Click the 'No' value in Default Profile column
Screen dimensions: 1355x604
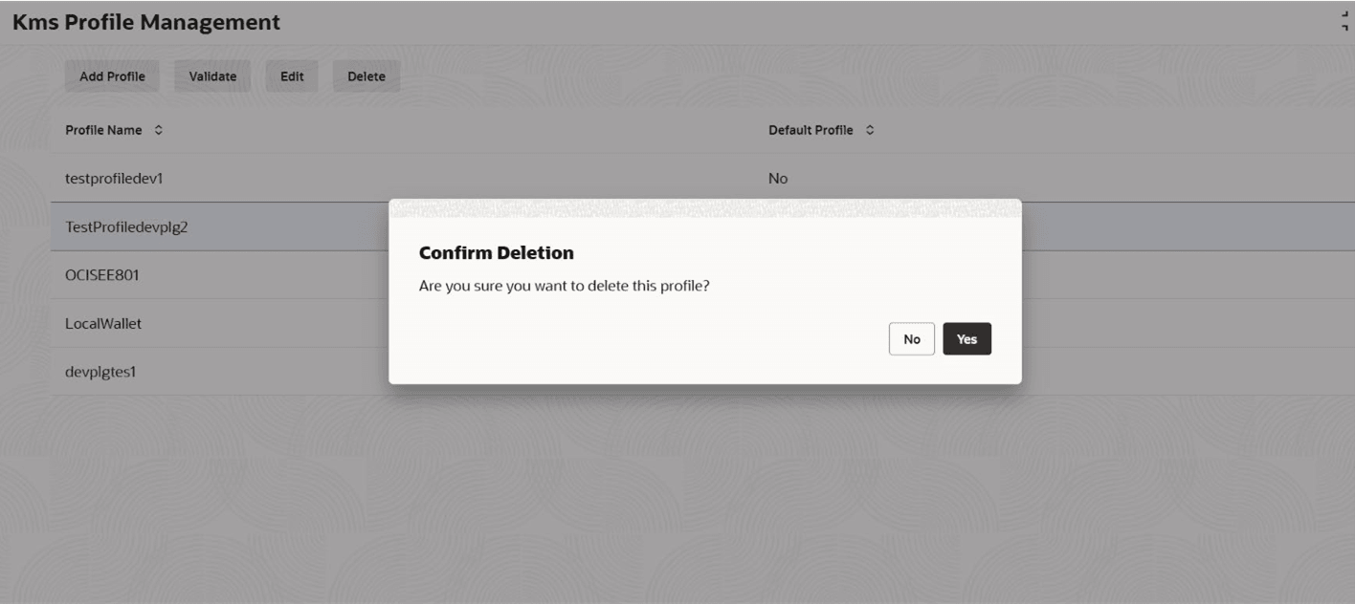778,179
